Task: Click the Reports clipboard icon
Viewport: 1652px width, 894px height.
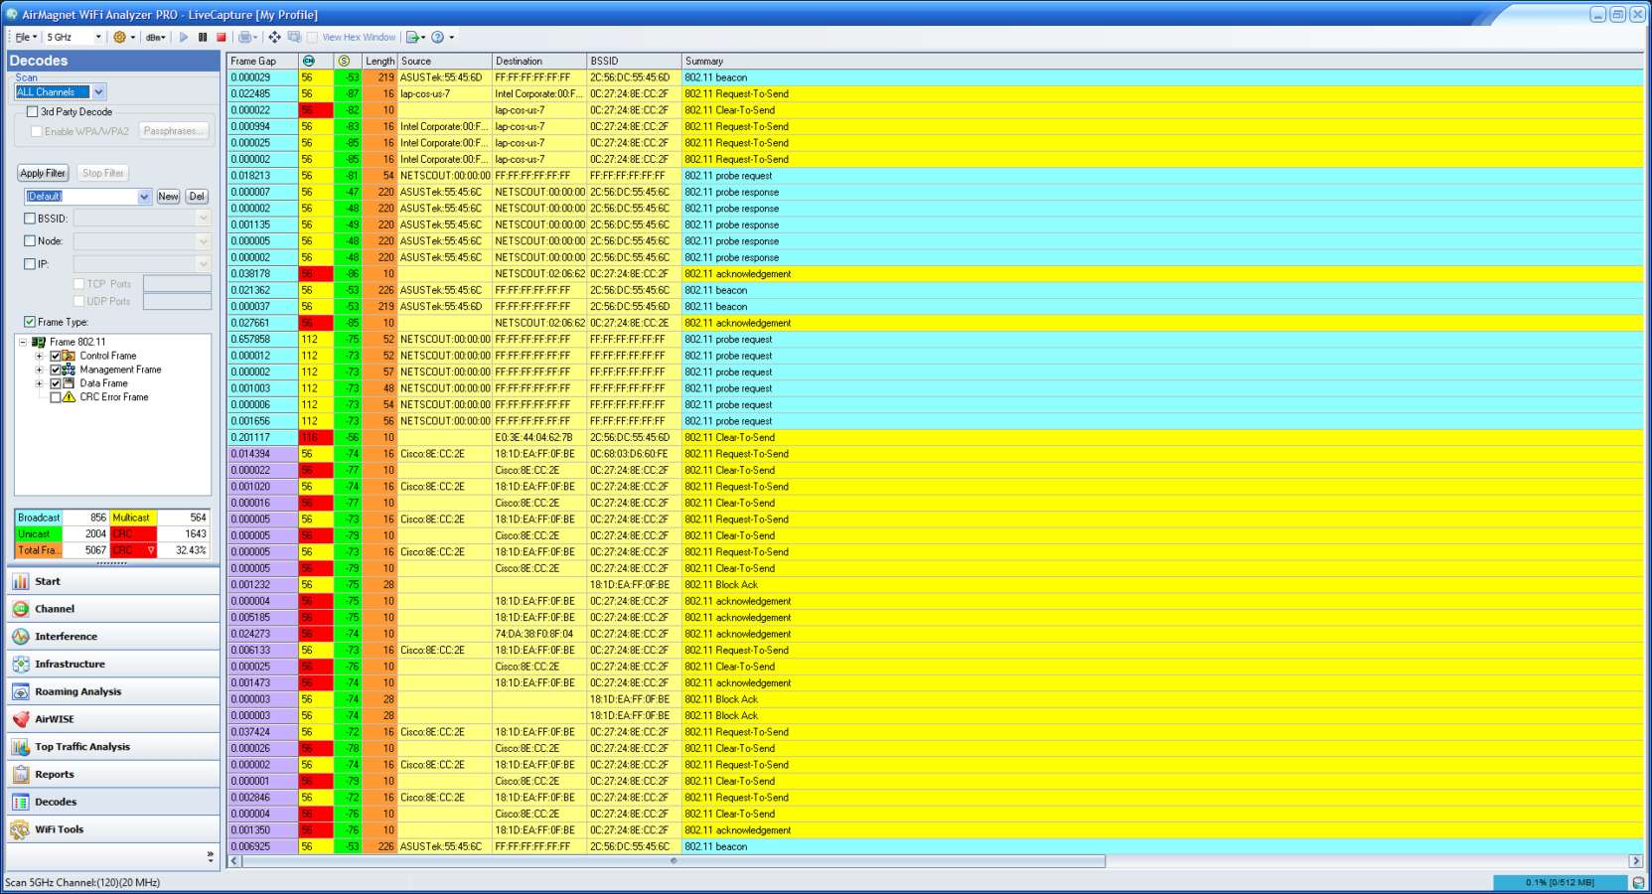Action: (x=21, y=775)
